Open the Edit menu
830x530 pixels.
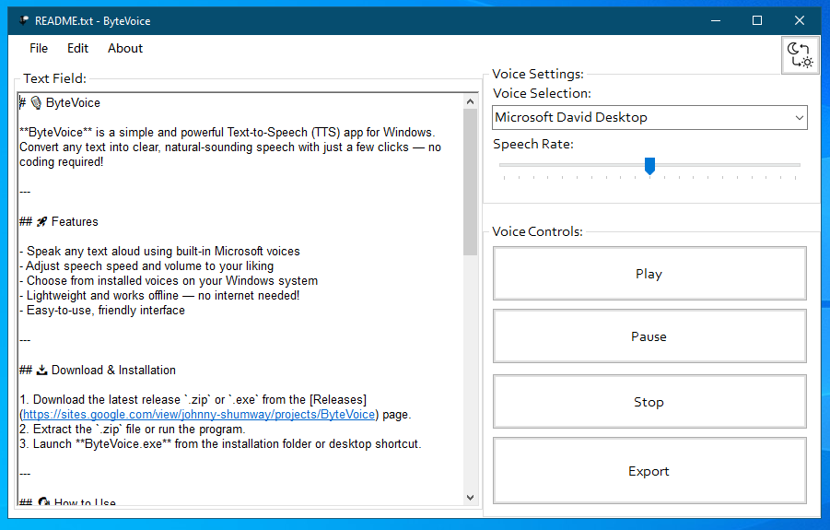point(77,48)
